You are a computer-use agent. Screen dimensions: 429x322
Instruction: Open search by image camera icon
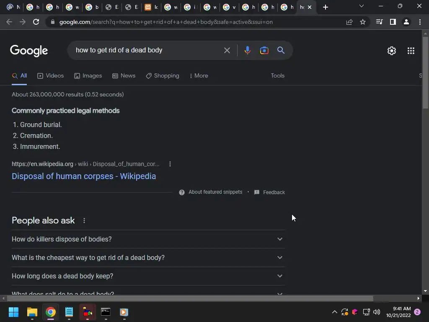click(x=264, y=50)
